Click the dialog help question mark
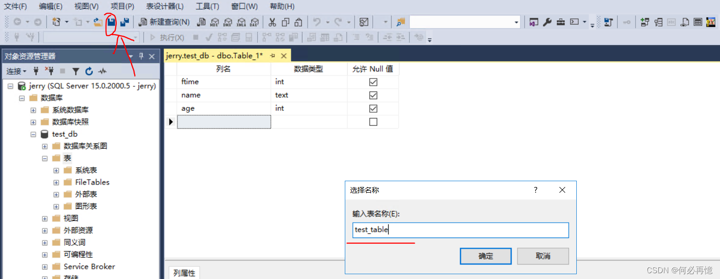 (535, 190)
